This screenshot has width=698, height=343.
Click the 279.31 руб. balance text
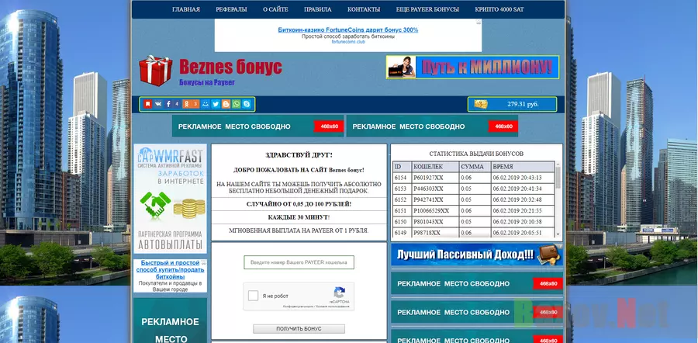(523, 104)
